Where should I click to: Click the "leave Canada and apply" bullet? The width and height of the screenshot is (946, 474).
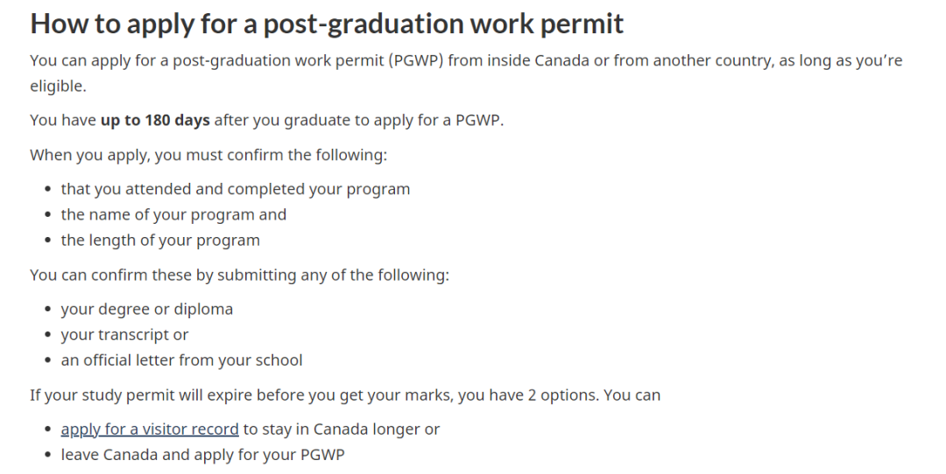[x=202, y=455]
